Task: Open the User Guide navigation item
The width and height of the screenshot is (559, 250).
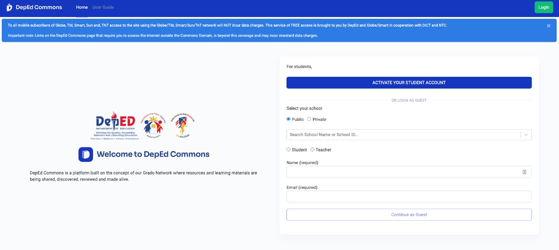Action: (103, 7)
